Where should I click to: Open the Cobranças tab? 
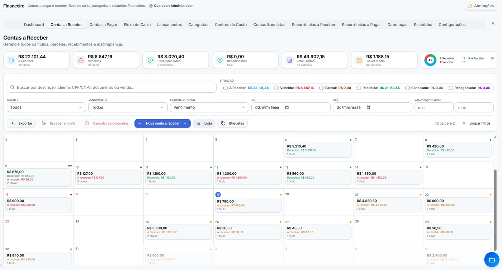click(397, 25)
